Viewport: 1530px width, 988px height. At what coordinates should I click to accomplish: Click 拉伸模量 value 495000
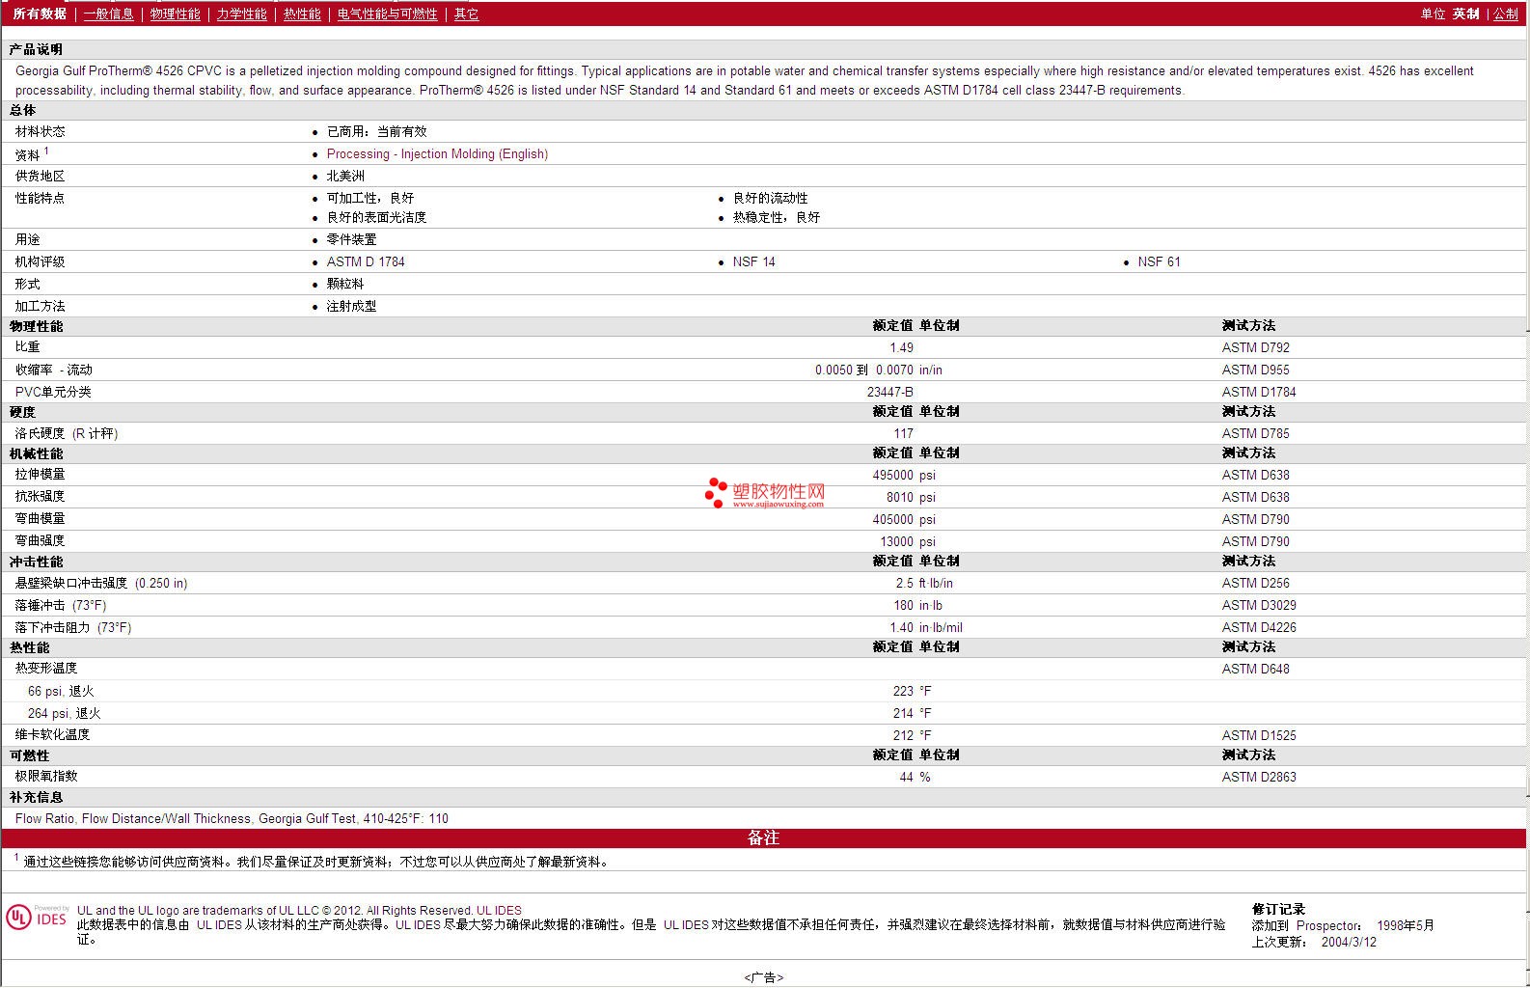click(892, 475)
